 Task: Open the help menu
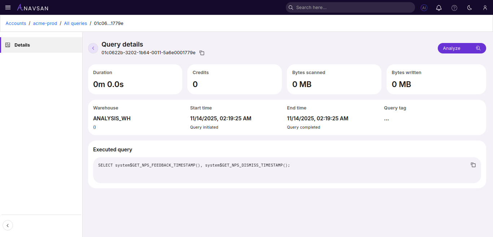tap(454, 8)
